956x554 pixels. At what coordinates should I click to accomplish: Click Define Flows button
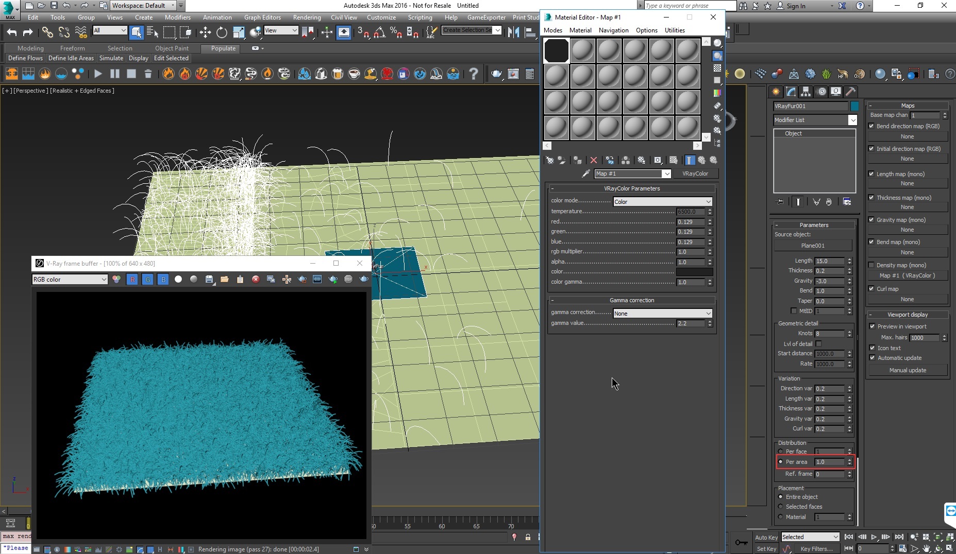tap(25, 58)
